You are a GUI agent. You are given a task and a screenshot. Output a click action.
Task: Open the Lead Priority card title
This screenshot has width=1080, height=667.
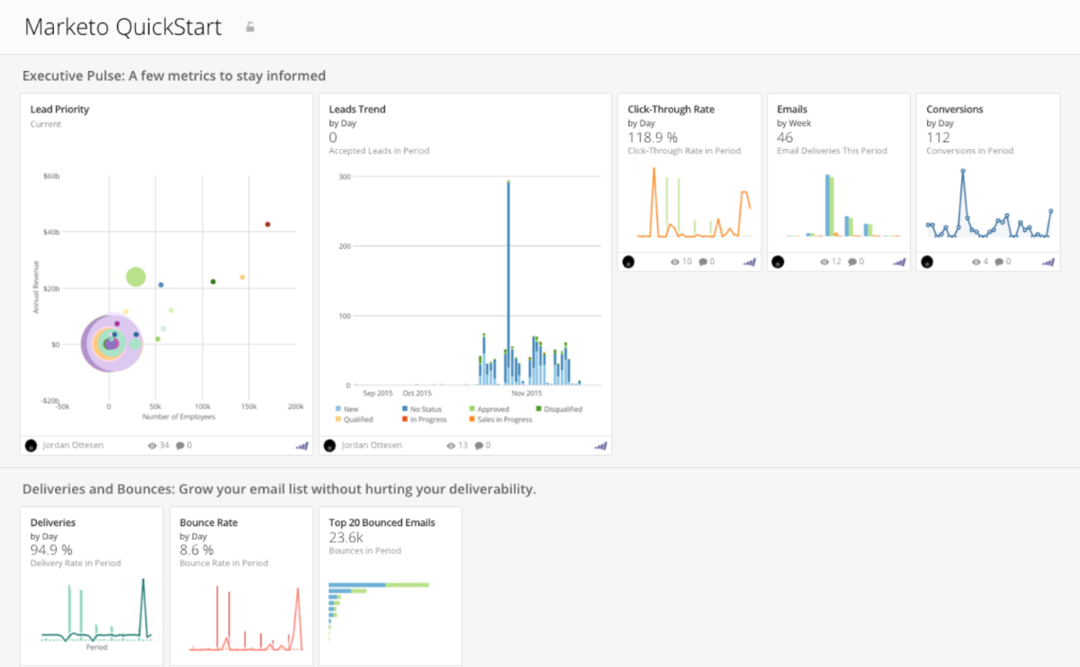[x=59, y=110]
